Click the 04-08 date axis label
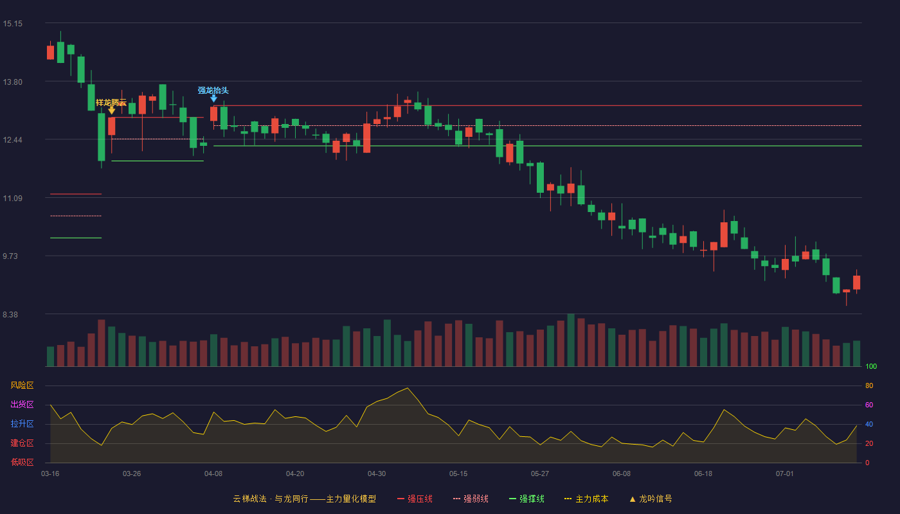 213,474
